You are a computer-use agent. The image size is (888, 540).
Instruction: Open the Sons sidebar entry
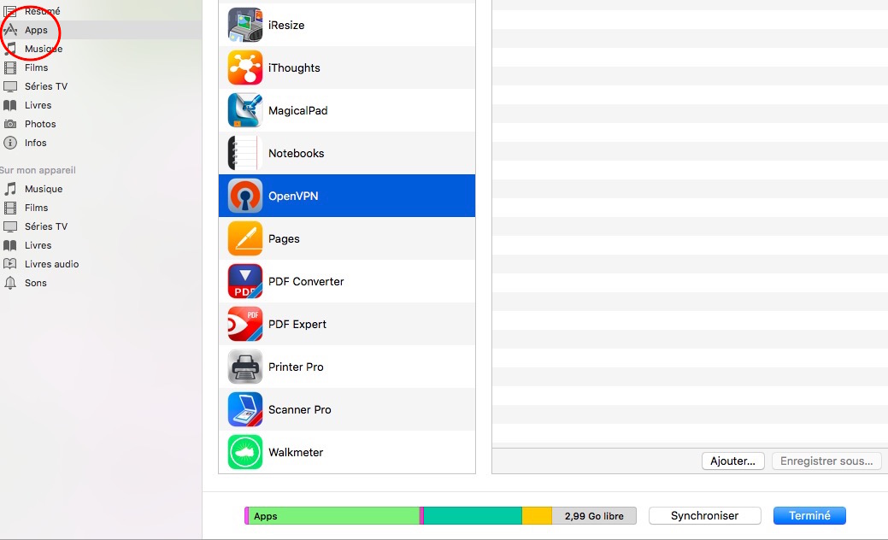click(x=36, y=283)
